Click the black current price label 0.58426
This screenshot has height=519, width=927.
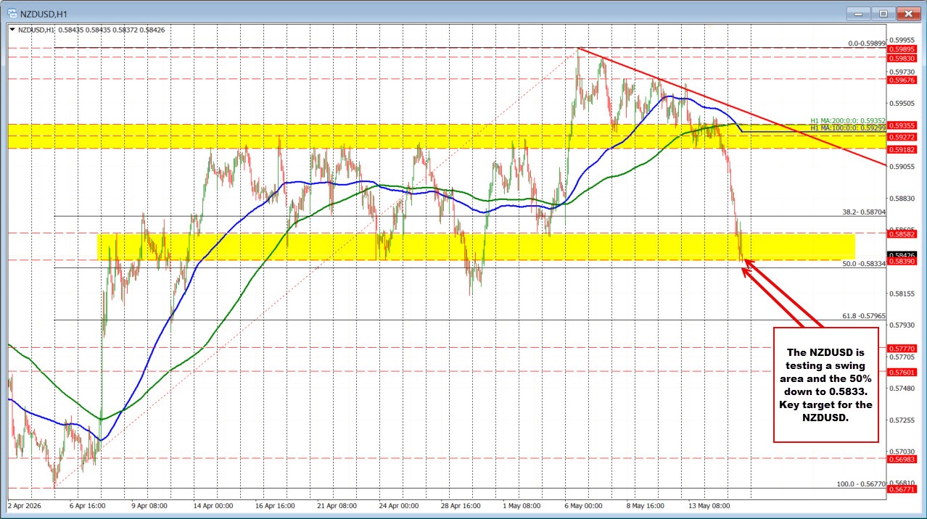(x=904, y=255)
